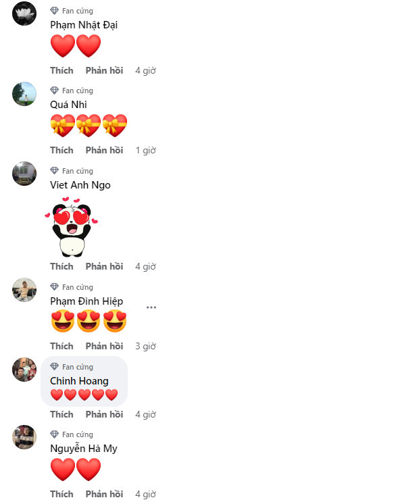Click Phản hồi under Phạm Đình Hiệp's comment
This screenshot has height=502, width=396.
(x=104, y=346)
